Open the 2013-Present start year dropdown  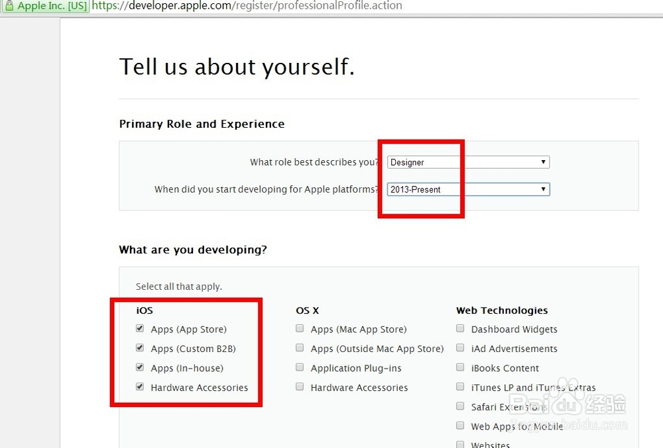pos(468,189)
